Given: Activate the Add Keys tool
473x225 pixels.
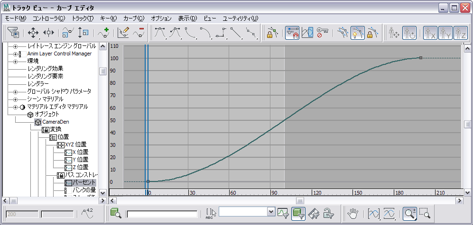Looking at the screenshot, I should tap(103, 33).
